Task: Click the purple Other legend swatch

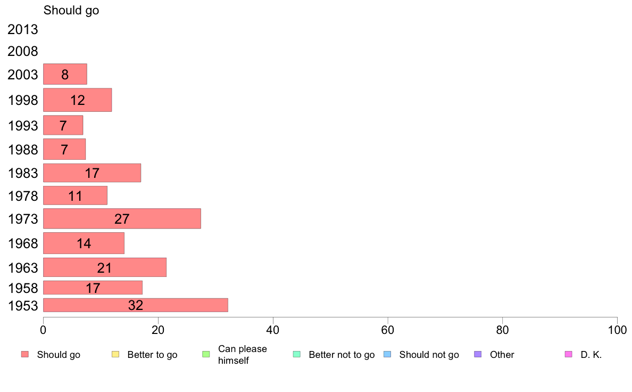Action: pos(478,355)
